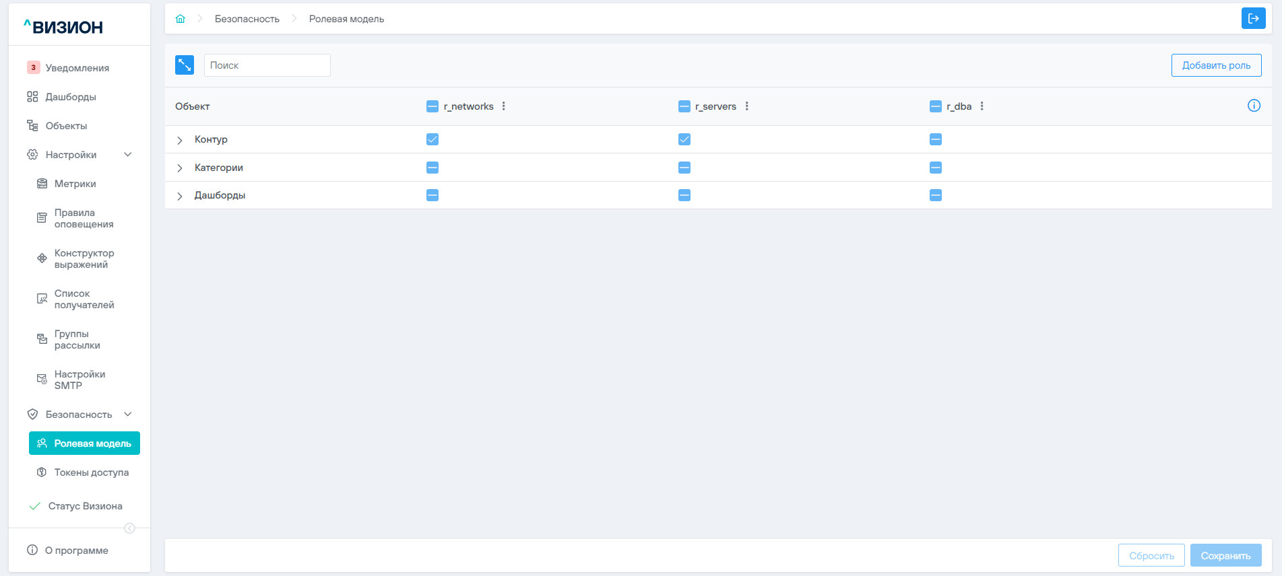
Task: Click the home icon in the breadcrumb
Action: pyautogui.click(x=180, y=19)
